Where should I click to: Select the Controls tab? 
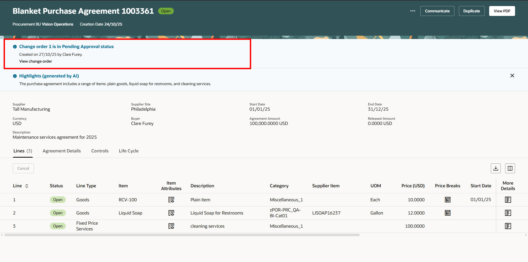click(x=100, y=151)
